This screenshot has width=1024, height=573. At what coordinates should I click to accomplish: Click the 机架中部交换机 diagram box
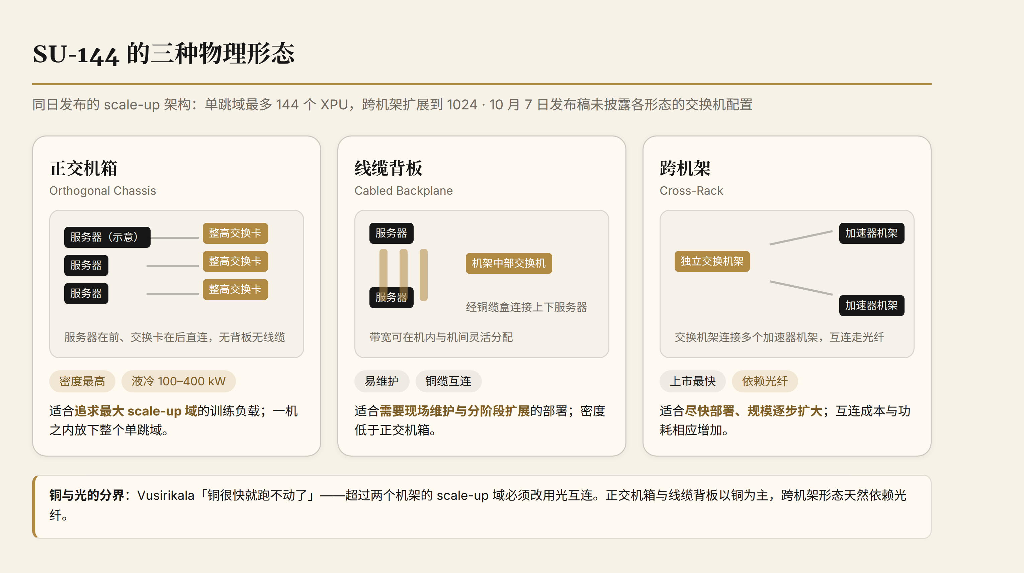coord(509,264)
